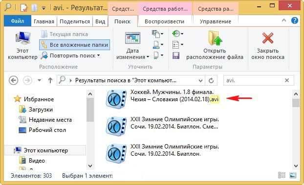This screenshot has height=185, width=304.
Task: Switch to Manage ribbon tab
Action: coord(215,21)
